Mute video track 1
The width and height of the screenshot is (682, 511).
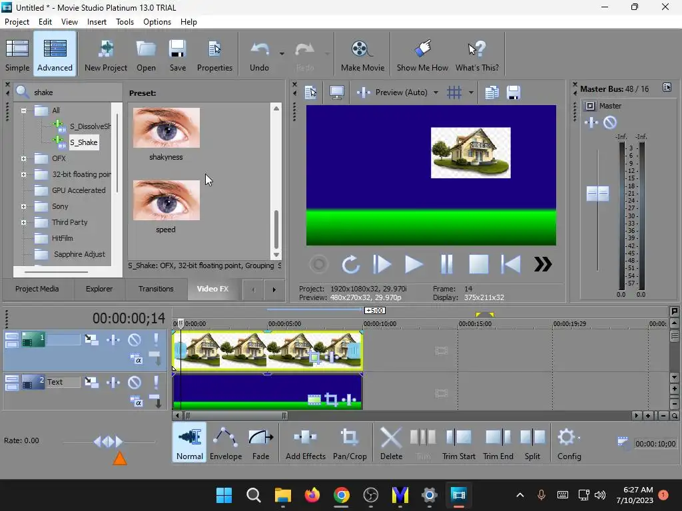click(135, 339)
